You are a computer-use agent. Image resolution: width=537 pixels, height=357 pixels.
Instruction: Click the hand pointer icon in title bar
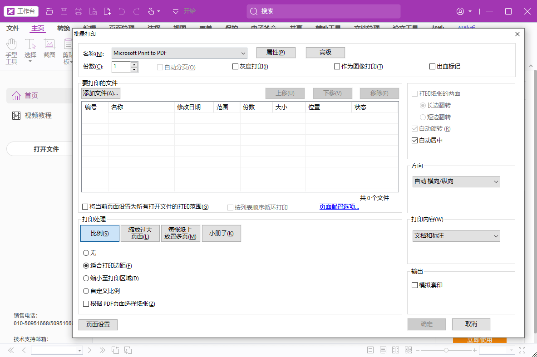click(x=151, y=11)
